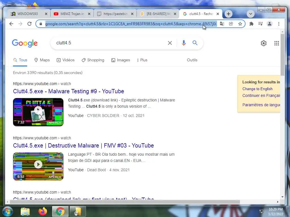Click into the Google search box
This screenshot has height=217, width=290.
coord(111,43)
